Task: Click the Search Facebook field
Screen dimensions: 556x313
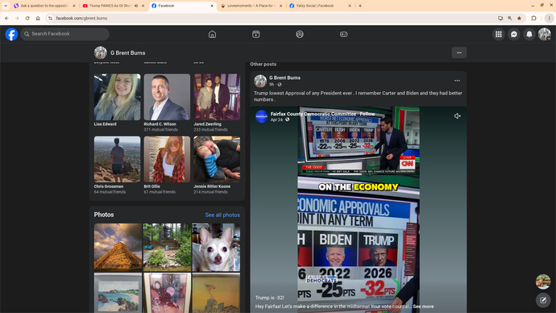Action: tap(65, 34)
